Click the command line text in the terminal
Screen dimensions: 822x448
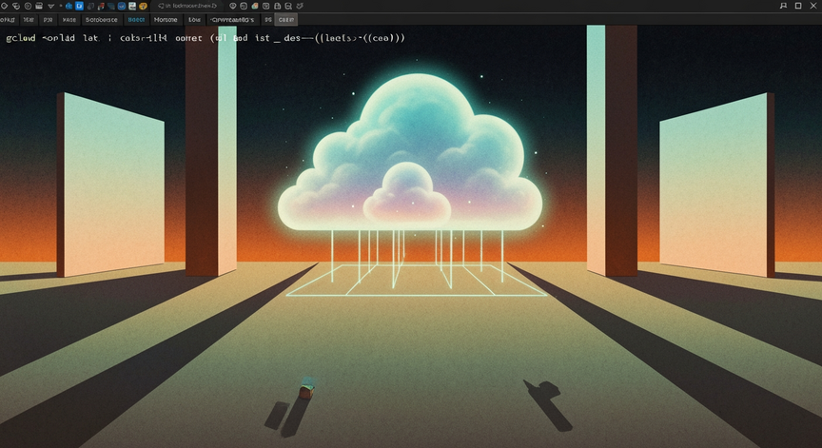click(205, 38)
